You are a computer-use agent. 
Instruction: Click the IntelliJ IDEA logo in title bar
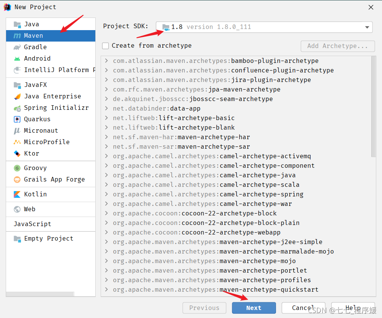click(x=7, y=7)
